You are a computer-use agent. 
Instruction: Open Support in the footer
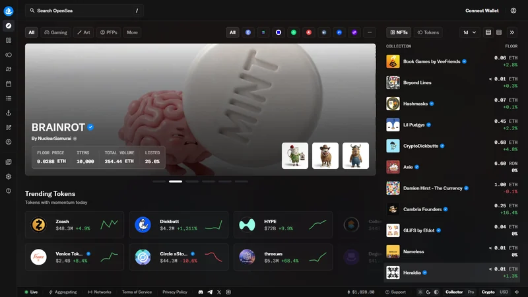pyautogui.click(x=395, y=292)
